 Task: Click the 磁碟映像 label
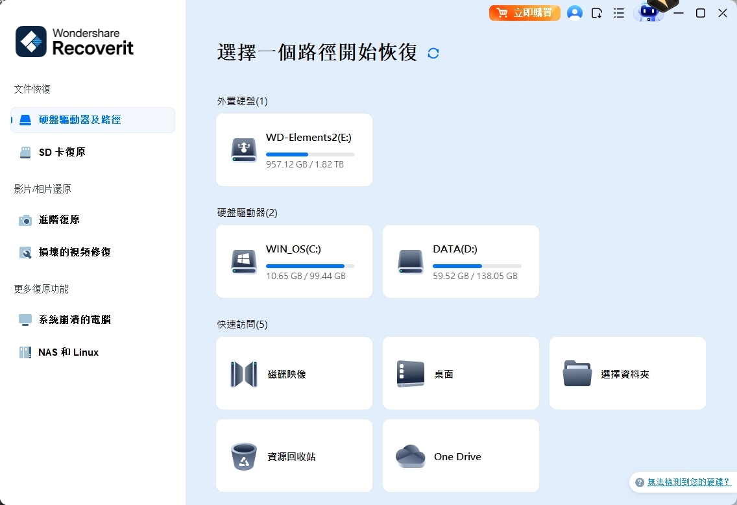[x=287, y=375]
